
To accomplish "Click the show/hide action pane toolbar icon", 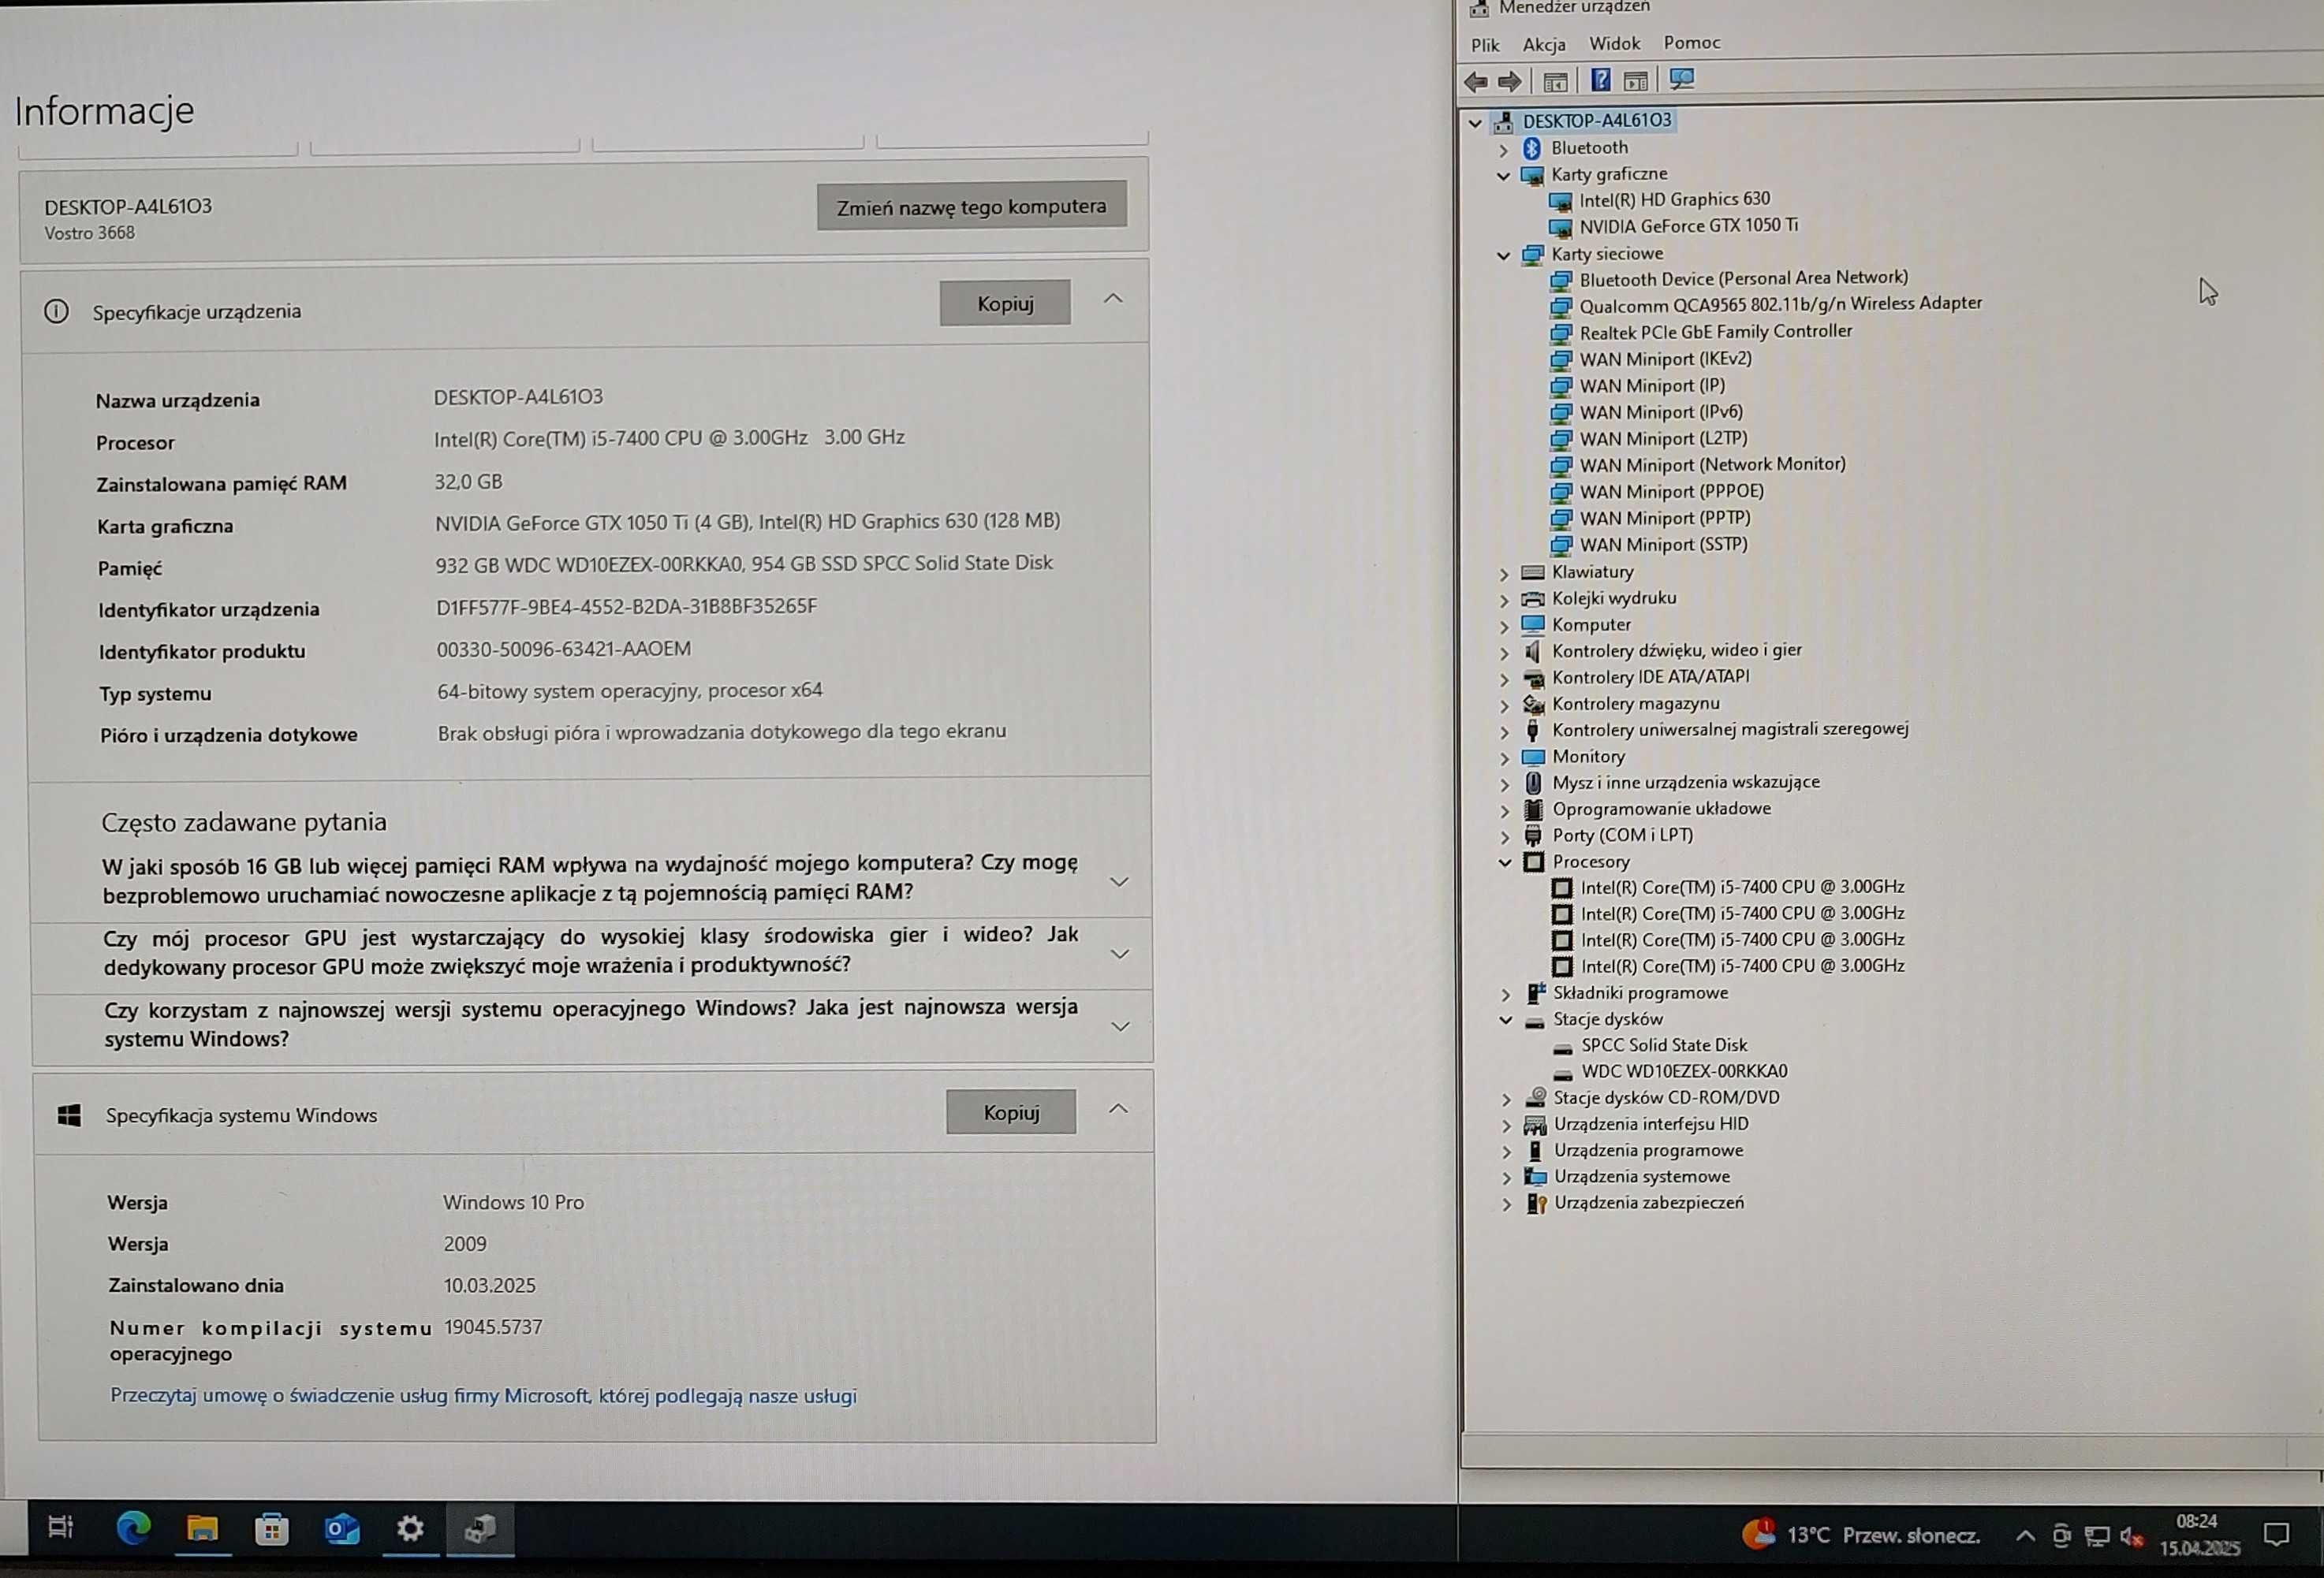I will click(x=1636, y=81).
